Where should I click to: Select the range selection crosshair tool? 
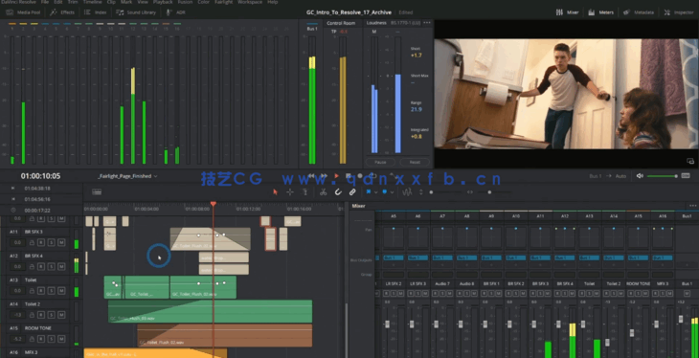click(290, 192)
